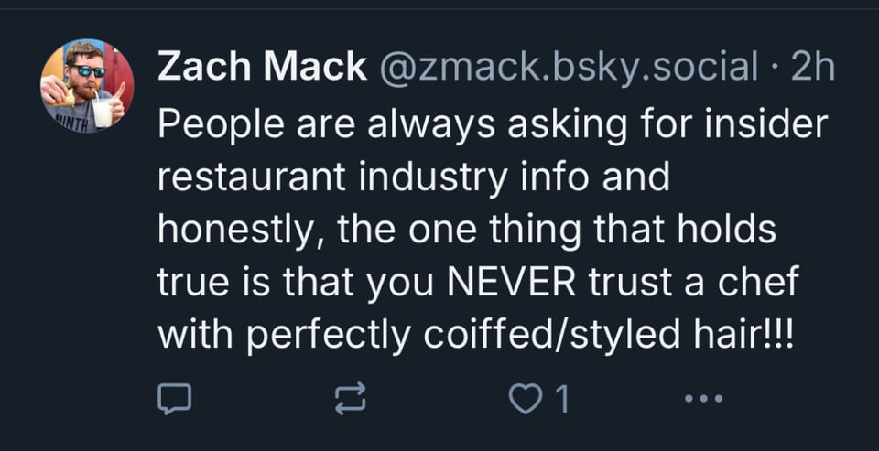Repost this post with the arrows icon
The image size is (879, 451).
tap(352, 398)
